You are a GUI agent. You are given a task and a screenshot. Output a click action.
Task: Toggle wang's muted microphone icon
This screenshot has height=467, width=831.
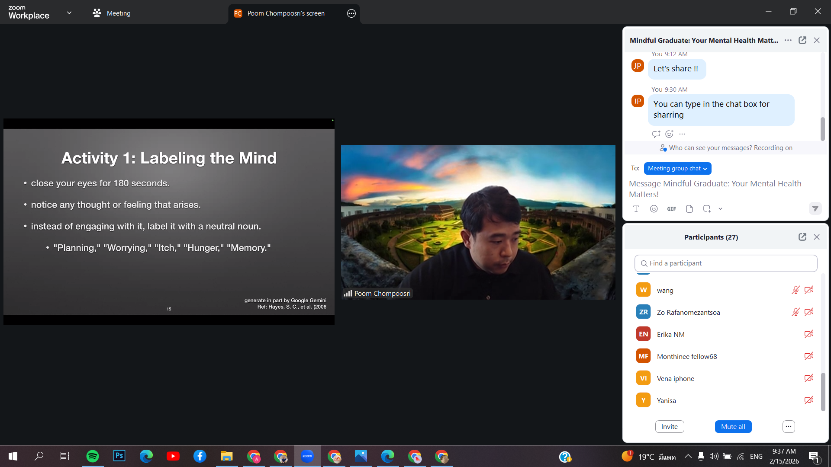[x=796, y=290]
